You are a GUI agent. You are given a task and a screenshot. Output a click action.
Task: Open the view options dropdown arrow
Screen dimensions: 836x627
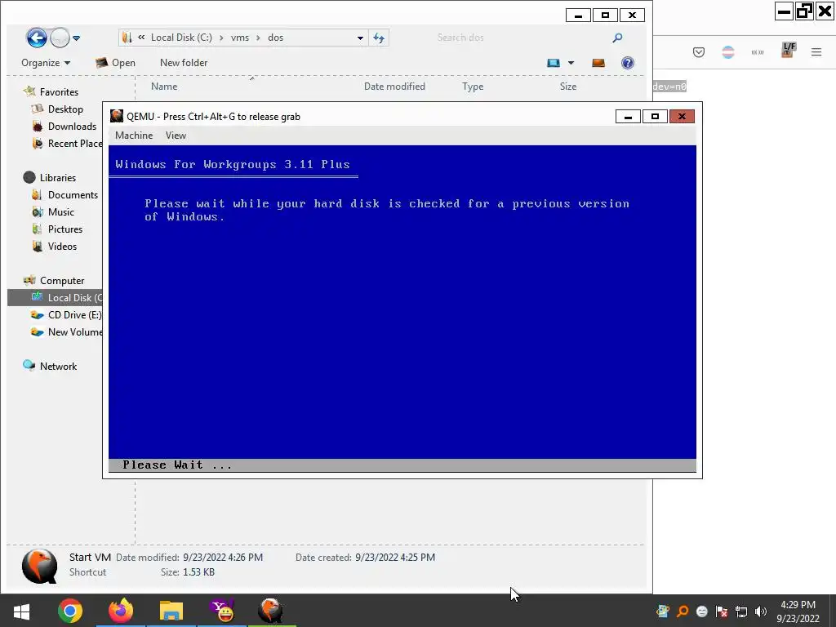tap(571, 63)
